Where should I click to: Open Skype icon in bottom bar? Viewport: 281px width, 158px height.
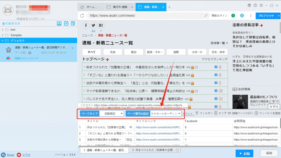(3, 155)
